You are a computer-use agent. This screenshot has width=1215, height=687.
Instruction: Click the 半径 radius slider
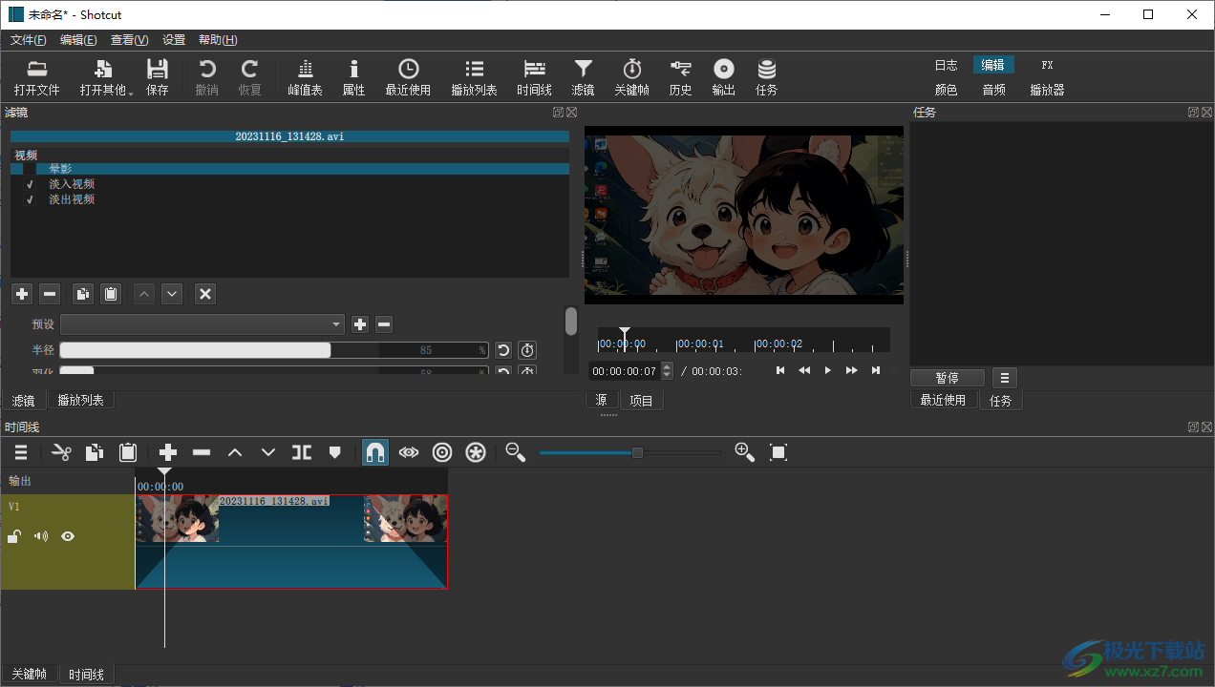point(274,350)
